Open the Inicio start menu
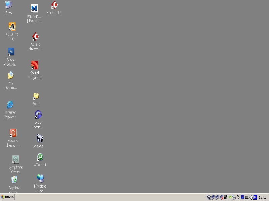The height and width of the screenshot is (201, 269). pos(7,197)
